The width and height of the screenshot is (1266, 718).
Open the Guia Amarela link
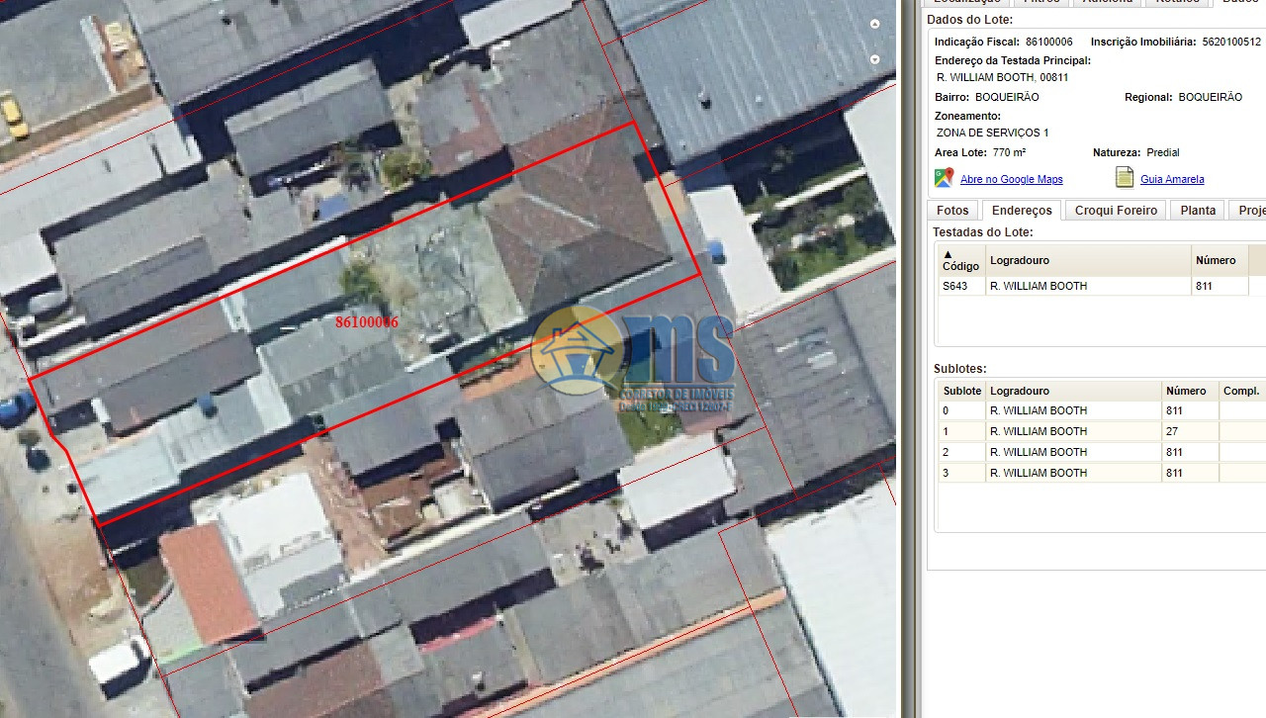pos(1172,179)
